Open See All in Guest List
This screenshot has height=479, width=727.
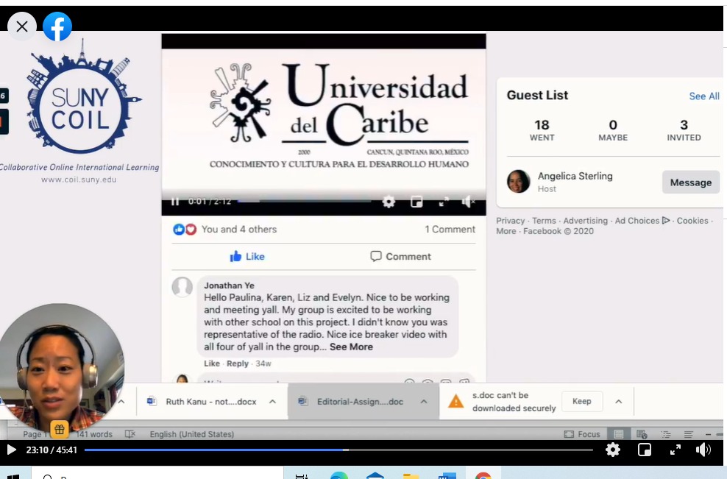[703, 96]
